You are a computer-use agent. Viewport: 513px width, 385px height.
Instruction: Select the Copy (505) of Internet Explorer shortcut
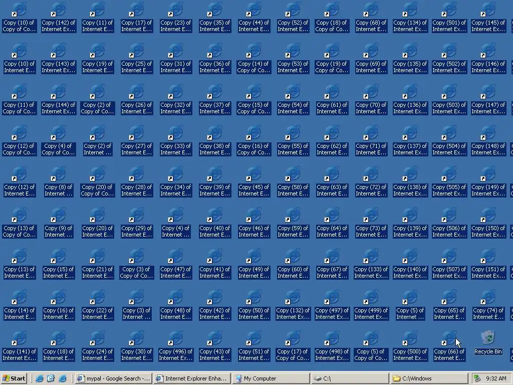(449, 181)
